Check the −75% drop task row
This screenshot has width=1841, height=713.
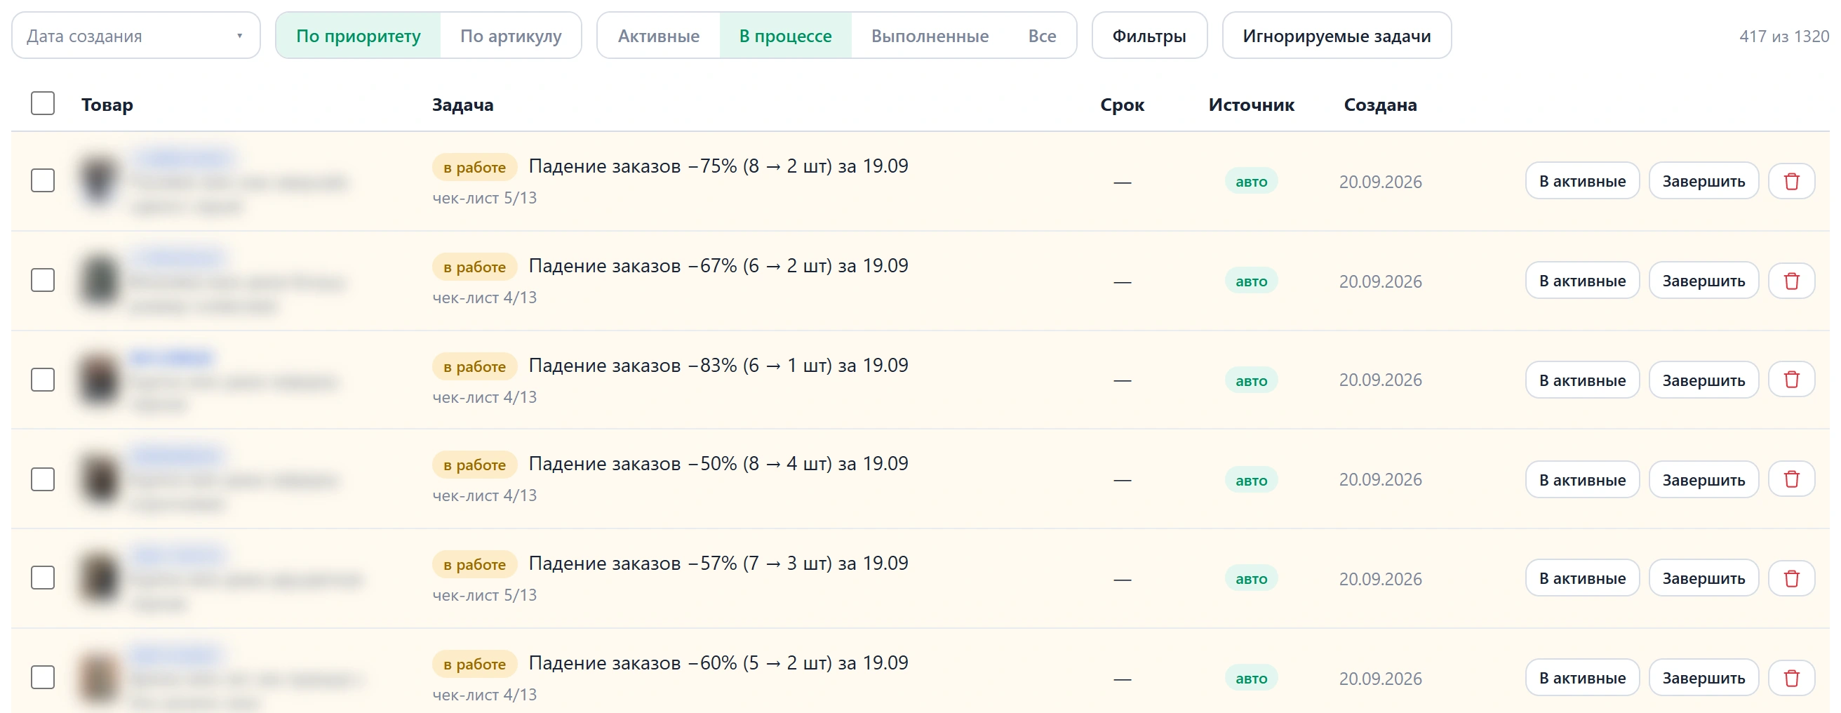pyautogui.click(x=43, y=180)
